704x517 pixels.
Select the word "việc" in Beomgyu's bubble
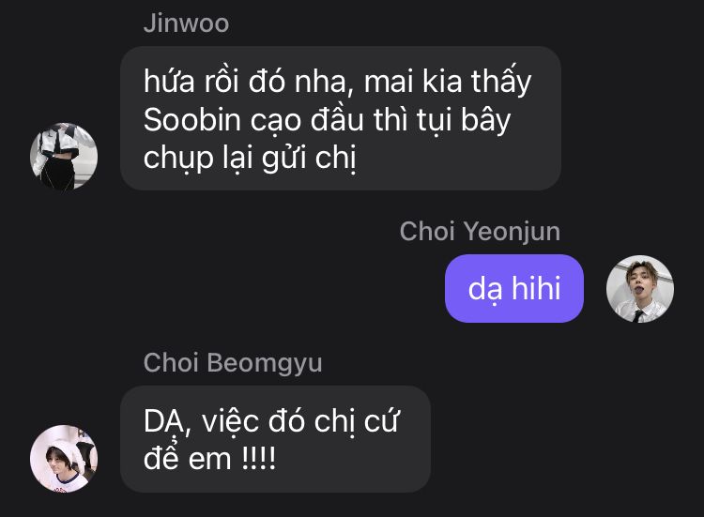230,422
